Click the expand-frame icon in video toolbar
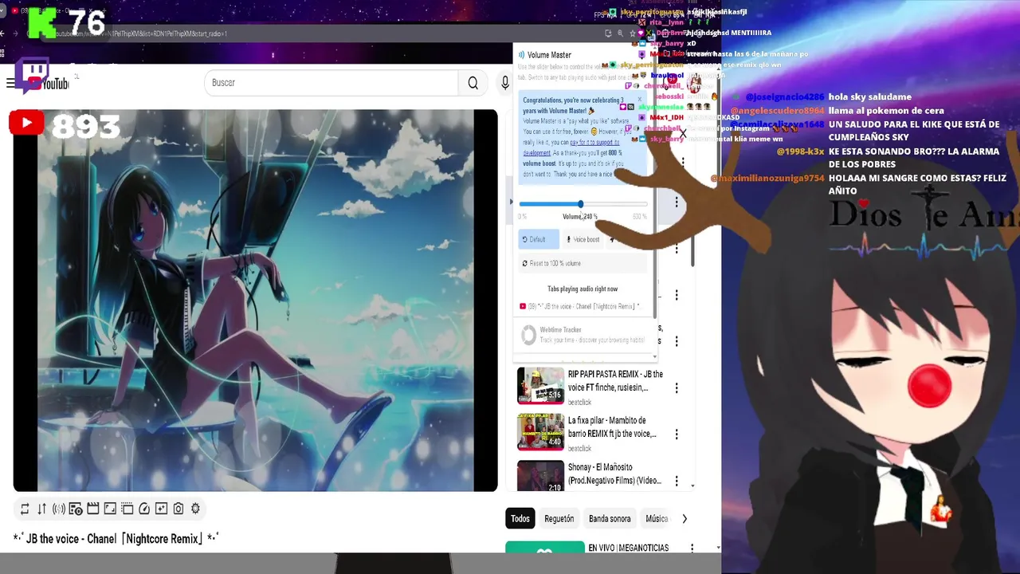 (110, 509)
